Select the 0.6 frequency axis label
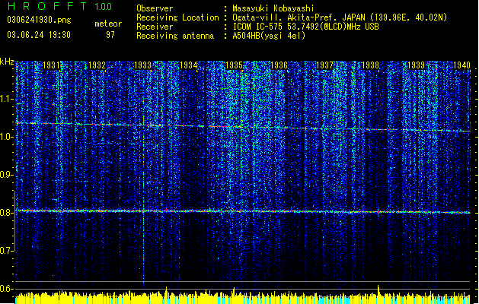This screenshot has width=479, height=304. tap(6, 289)
